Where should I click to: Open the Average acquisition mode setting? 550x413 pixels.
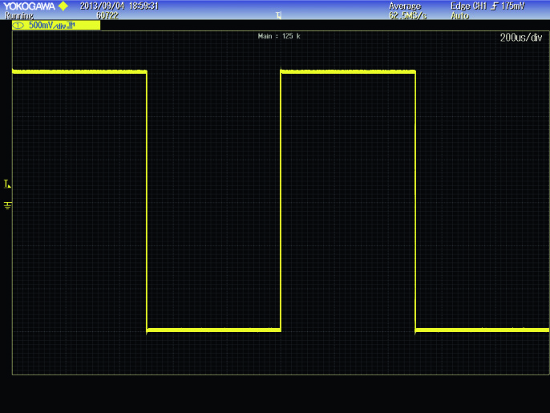pyautogui.click(x=405, y=6)
